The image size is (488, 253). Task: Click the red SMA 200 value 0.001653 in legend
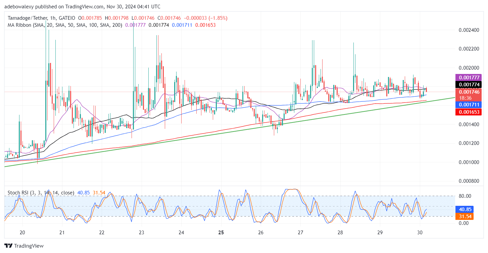click(x=205, y=25)
